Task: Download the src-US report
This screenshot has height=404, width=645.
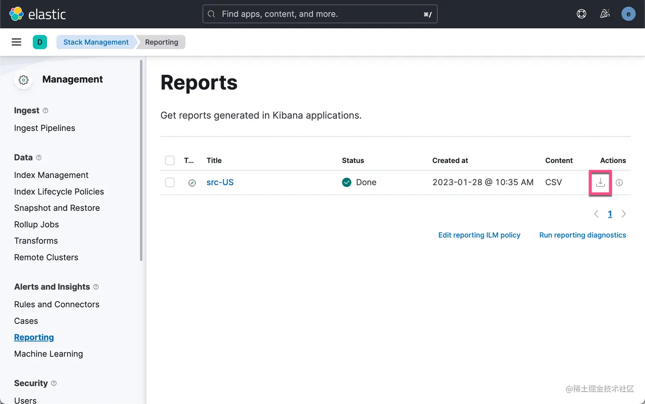Action: tap(600, 183)
